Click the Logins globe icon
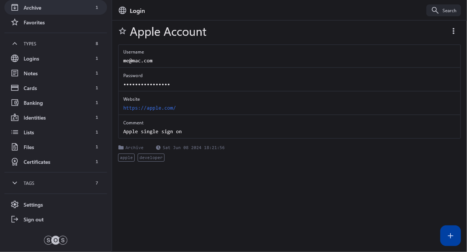 (15, 59)
